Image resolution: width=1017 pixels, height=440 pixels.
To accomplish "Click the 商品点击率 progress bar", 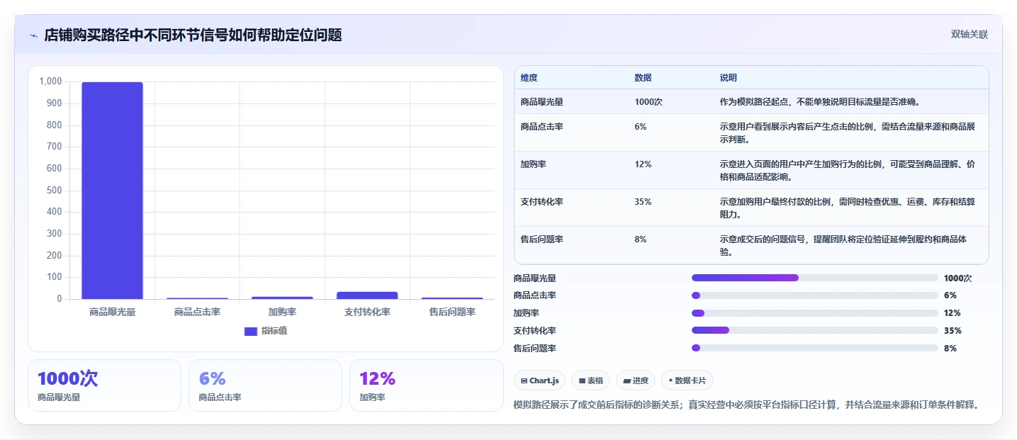I will pyautogui.click(x=815, y=295).
